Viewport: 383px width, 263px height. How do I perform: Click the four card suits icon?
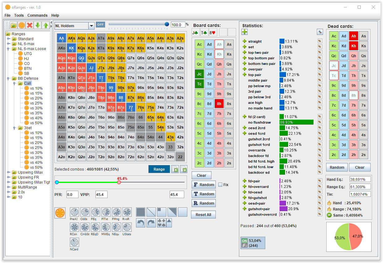pyautogui.click(x=162, y=223)
